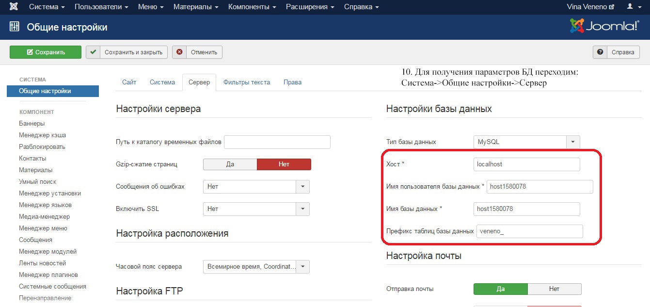Open Разблокировать in sidebar
Screen dimensions: 650x307
tap(42, 147)
